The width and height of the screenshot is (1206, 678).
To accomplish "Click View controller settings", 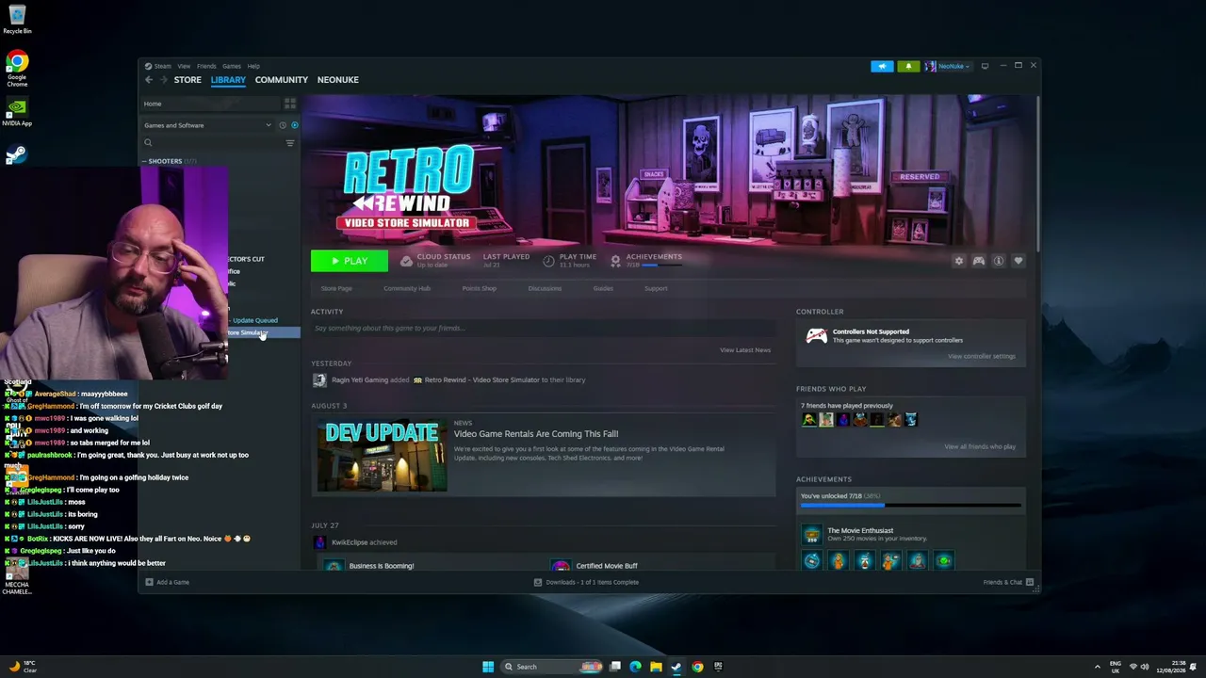I will coord(982,356).
